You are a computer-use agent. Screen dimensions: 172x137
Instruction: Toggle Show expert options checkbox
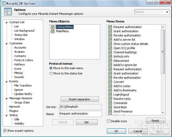[x=5, y=130]
